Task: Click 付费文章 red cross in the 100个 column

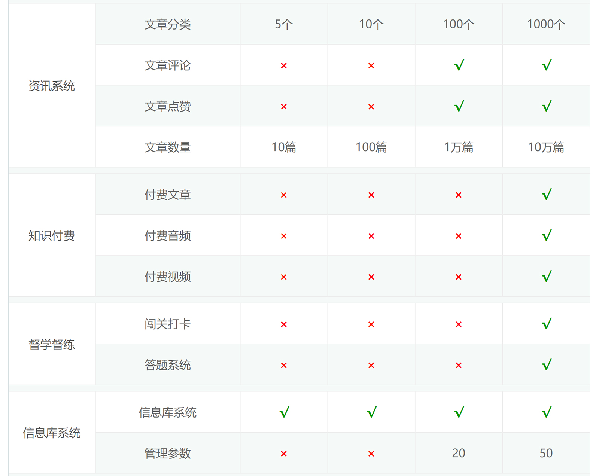Action: (459, 195)
